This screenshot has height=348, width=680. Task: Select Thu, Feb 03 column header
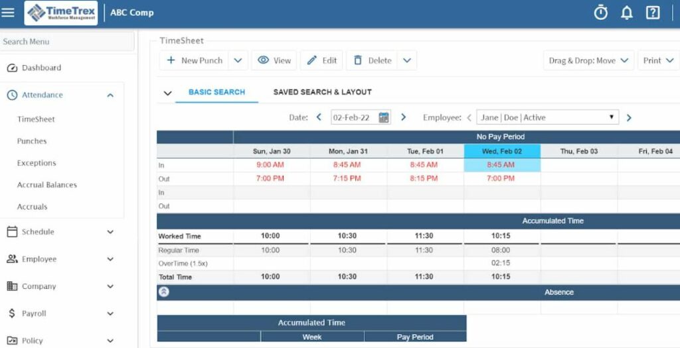coord(579,151)
